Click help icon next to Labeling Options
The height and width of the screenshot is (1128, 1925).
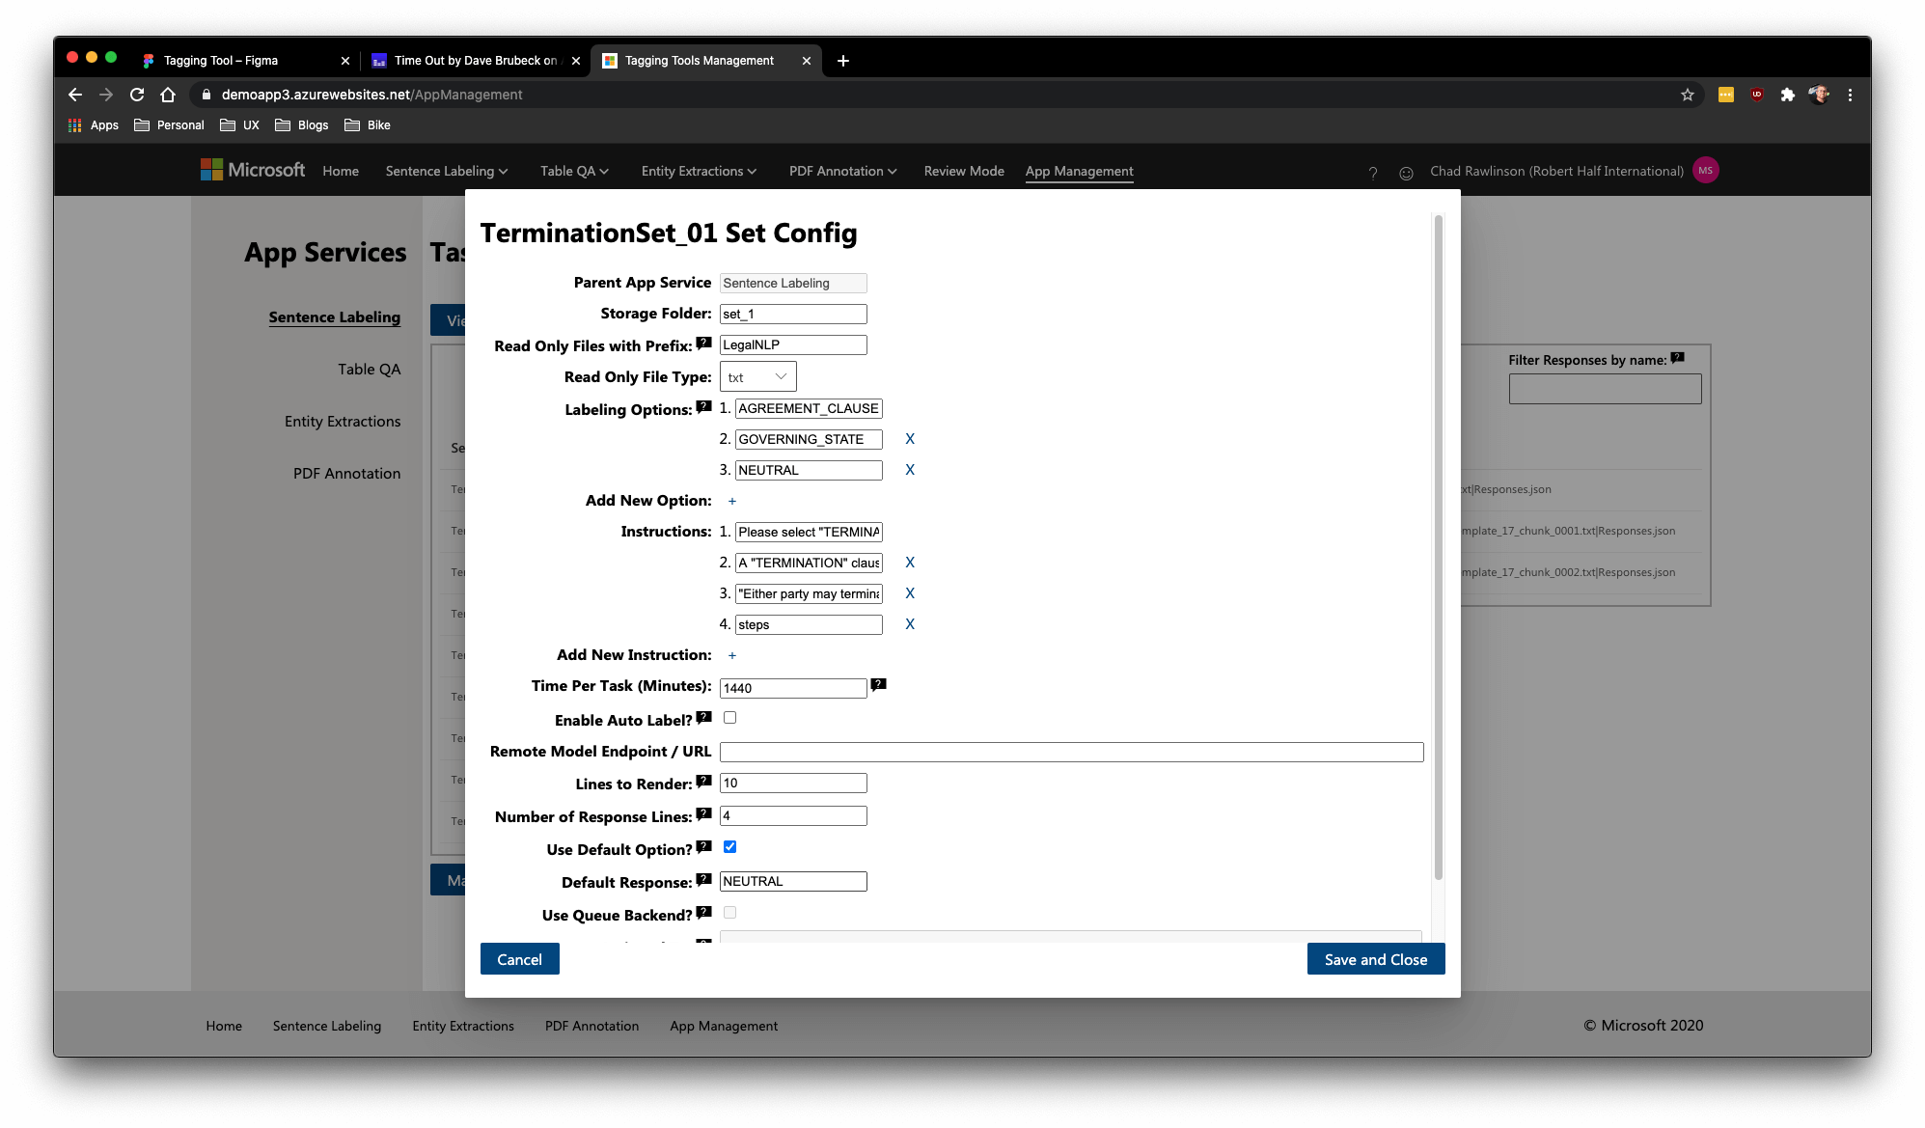tap(703, 407)
